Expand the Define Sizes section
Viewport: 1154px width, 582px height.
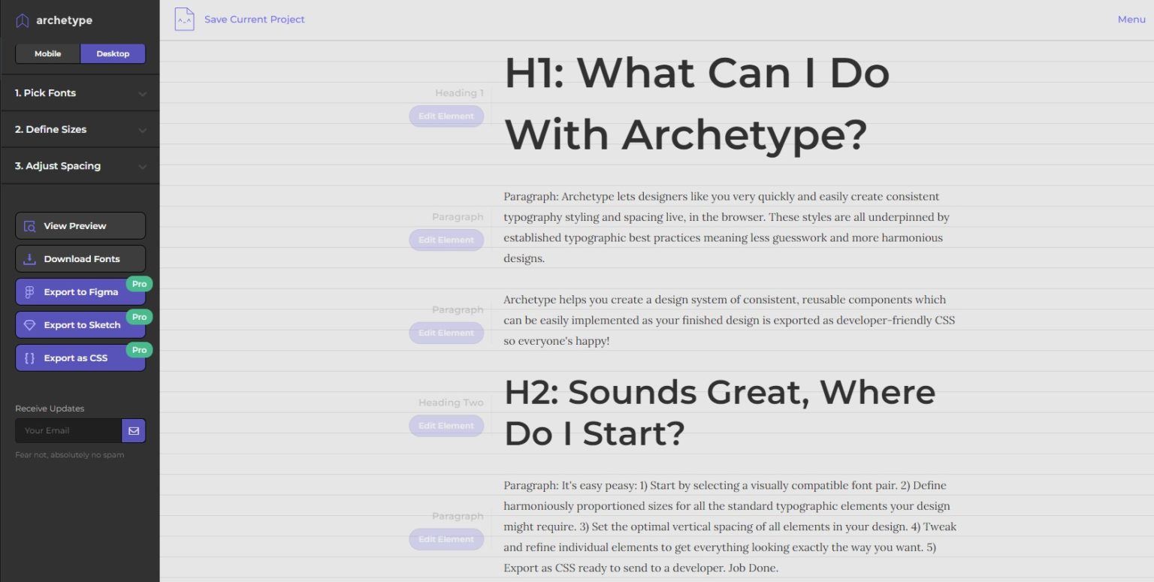point(80,129)
